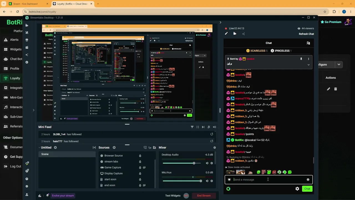Edit stream info with the pencil icon
Screen dimensions: 355x200
(x=226, y=34)
